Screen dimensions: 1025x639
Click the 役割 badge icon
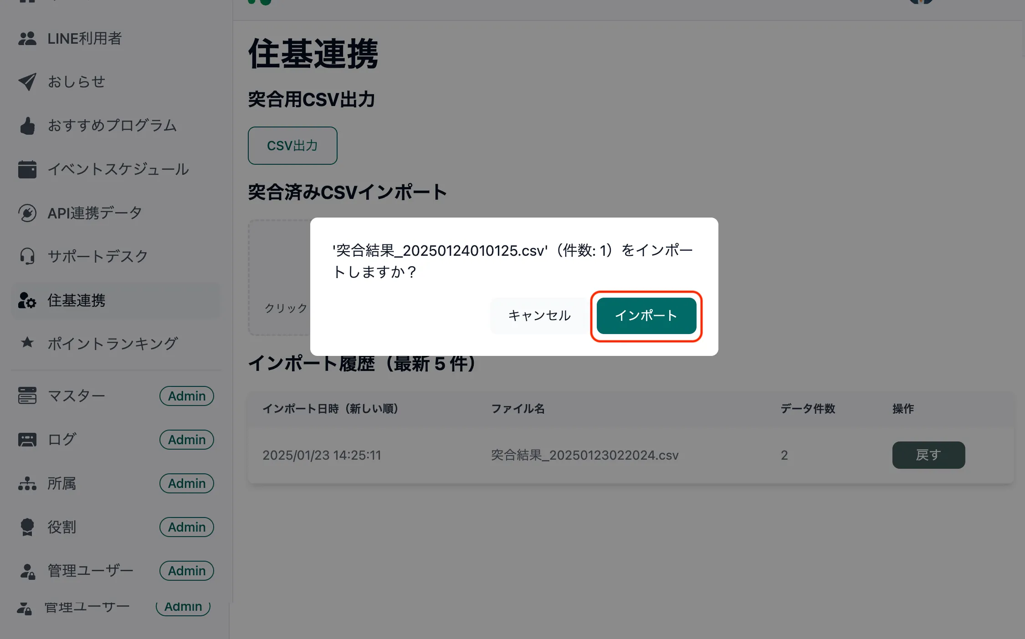[27, 527]
